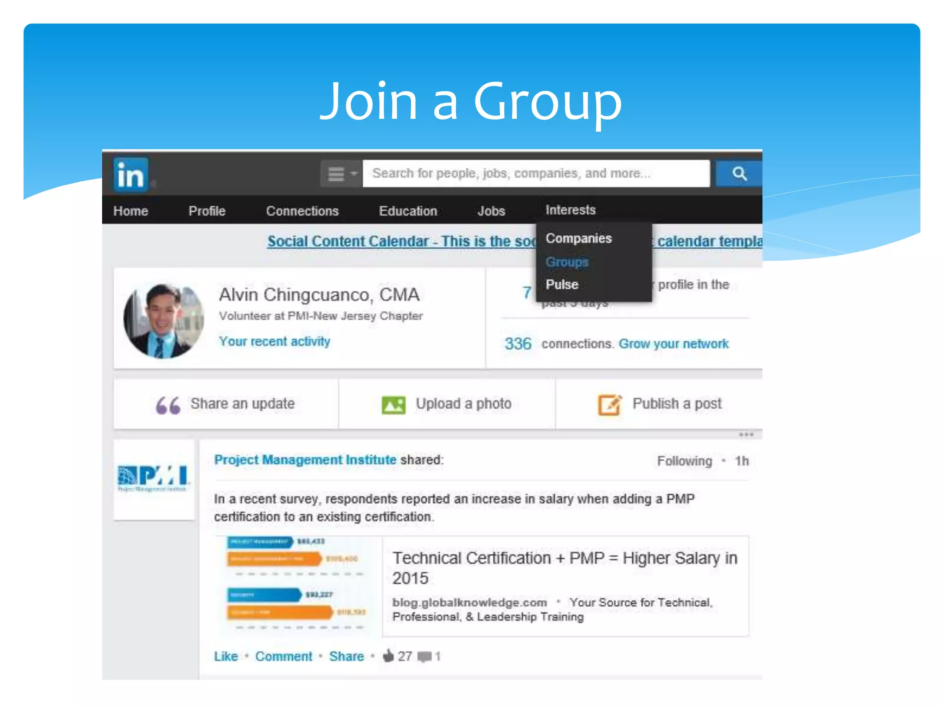Click the PMI logo thumbnail
943x707 pixels.
pos(154,479)
